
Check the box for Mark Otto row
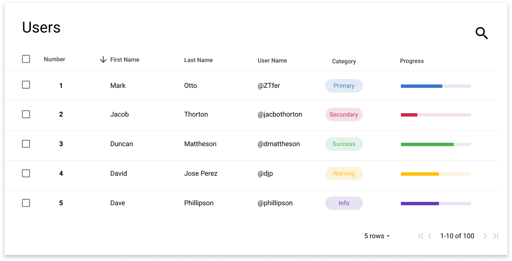pos(26,85)
